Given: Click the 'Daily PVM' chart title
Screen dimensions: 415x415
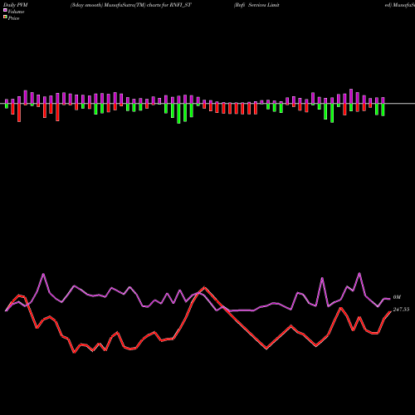Looking at the screenshot, I should click(x=16, y=5).
